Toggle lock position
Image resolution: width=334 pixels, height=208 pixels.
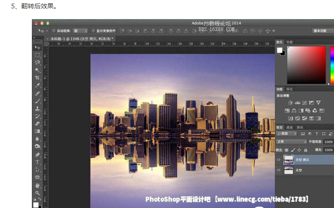[x=299, y=150]
